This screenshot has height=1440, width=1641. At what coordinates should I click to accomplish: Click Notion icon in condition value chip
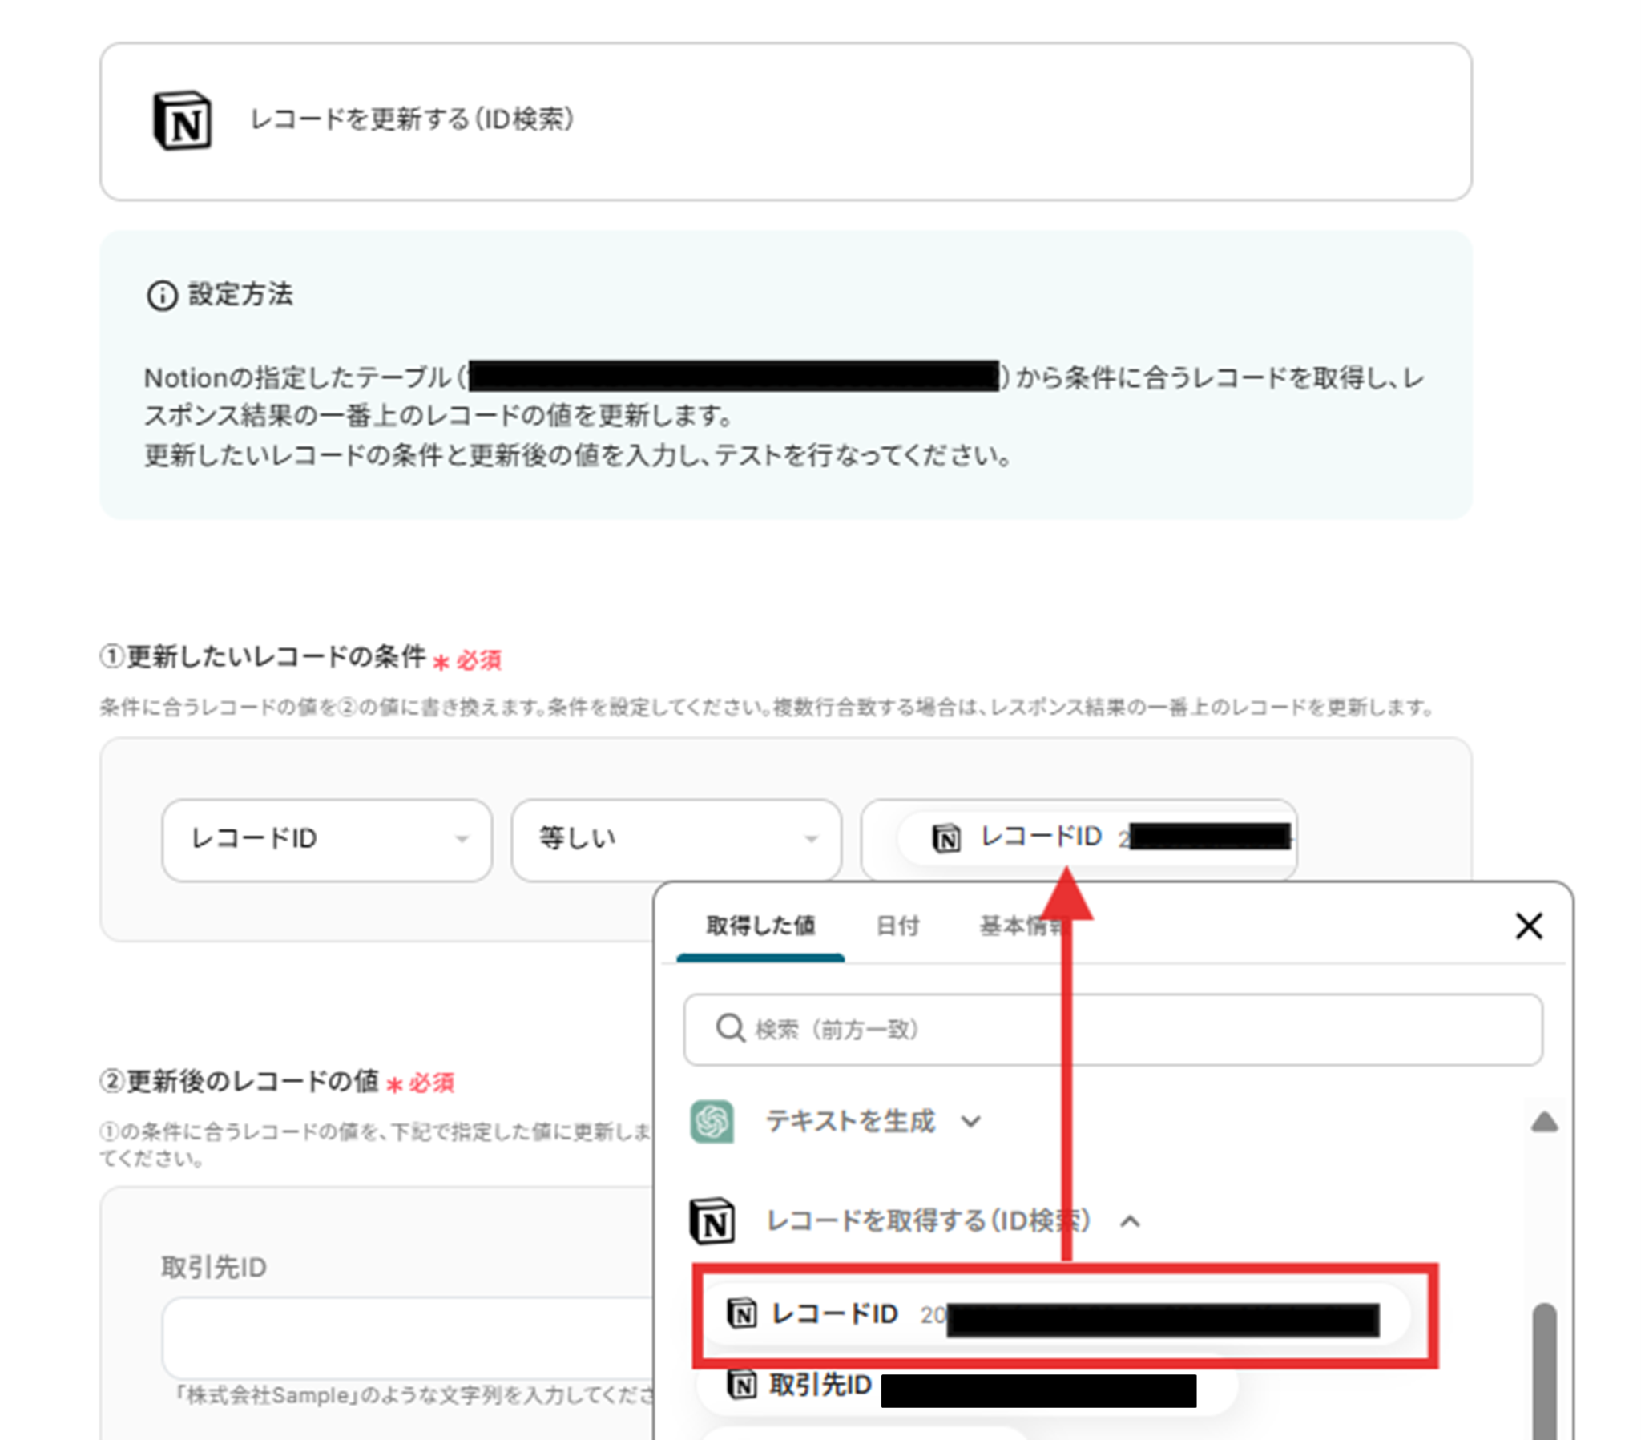coord(945,838)
